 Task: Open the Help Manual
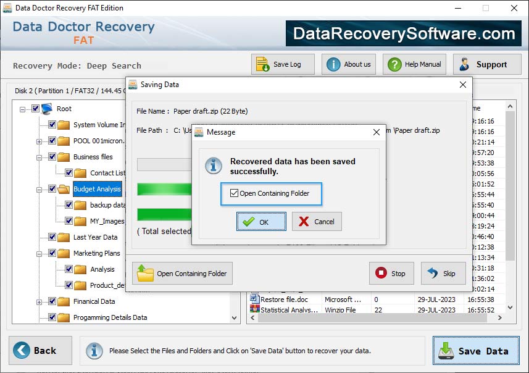413,64
